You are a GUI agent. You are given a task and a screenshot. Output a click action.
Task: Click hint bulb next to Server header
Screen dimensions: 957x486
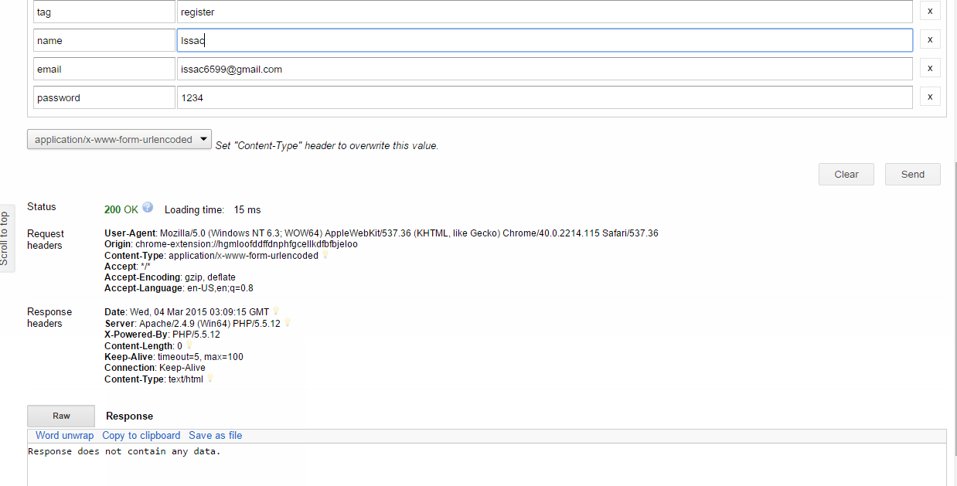click(288, 323)
